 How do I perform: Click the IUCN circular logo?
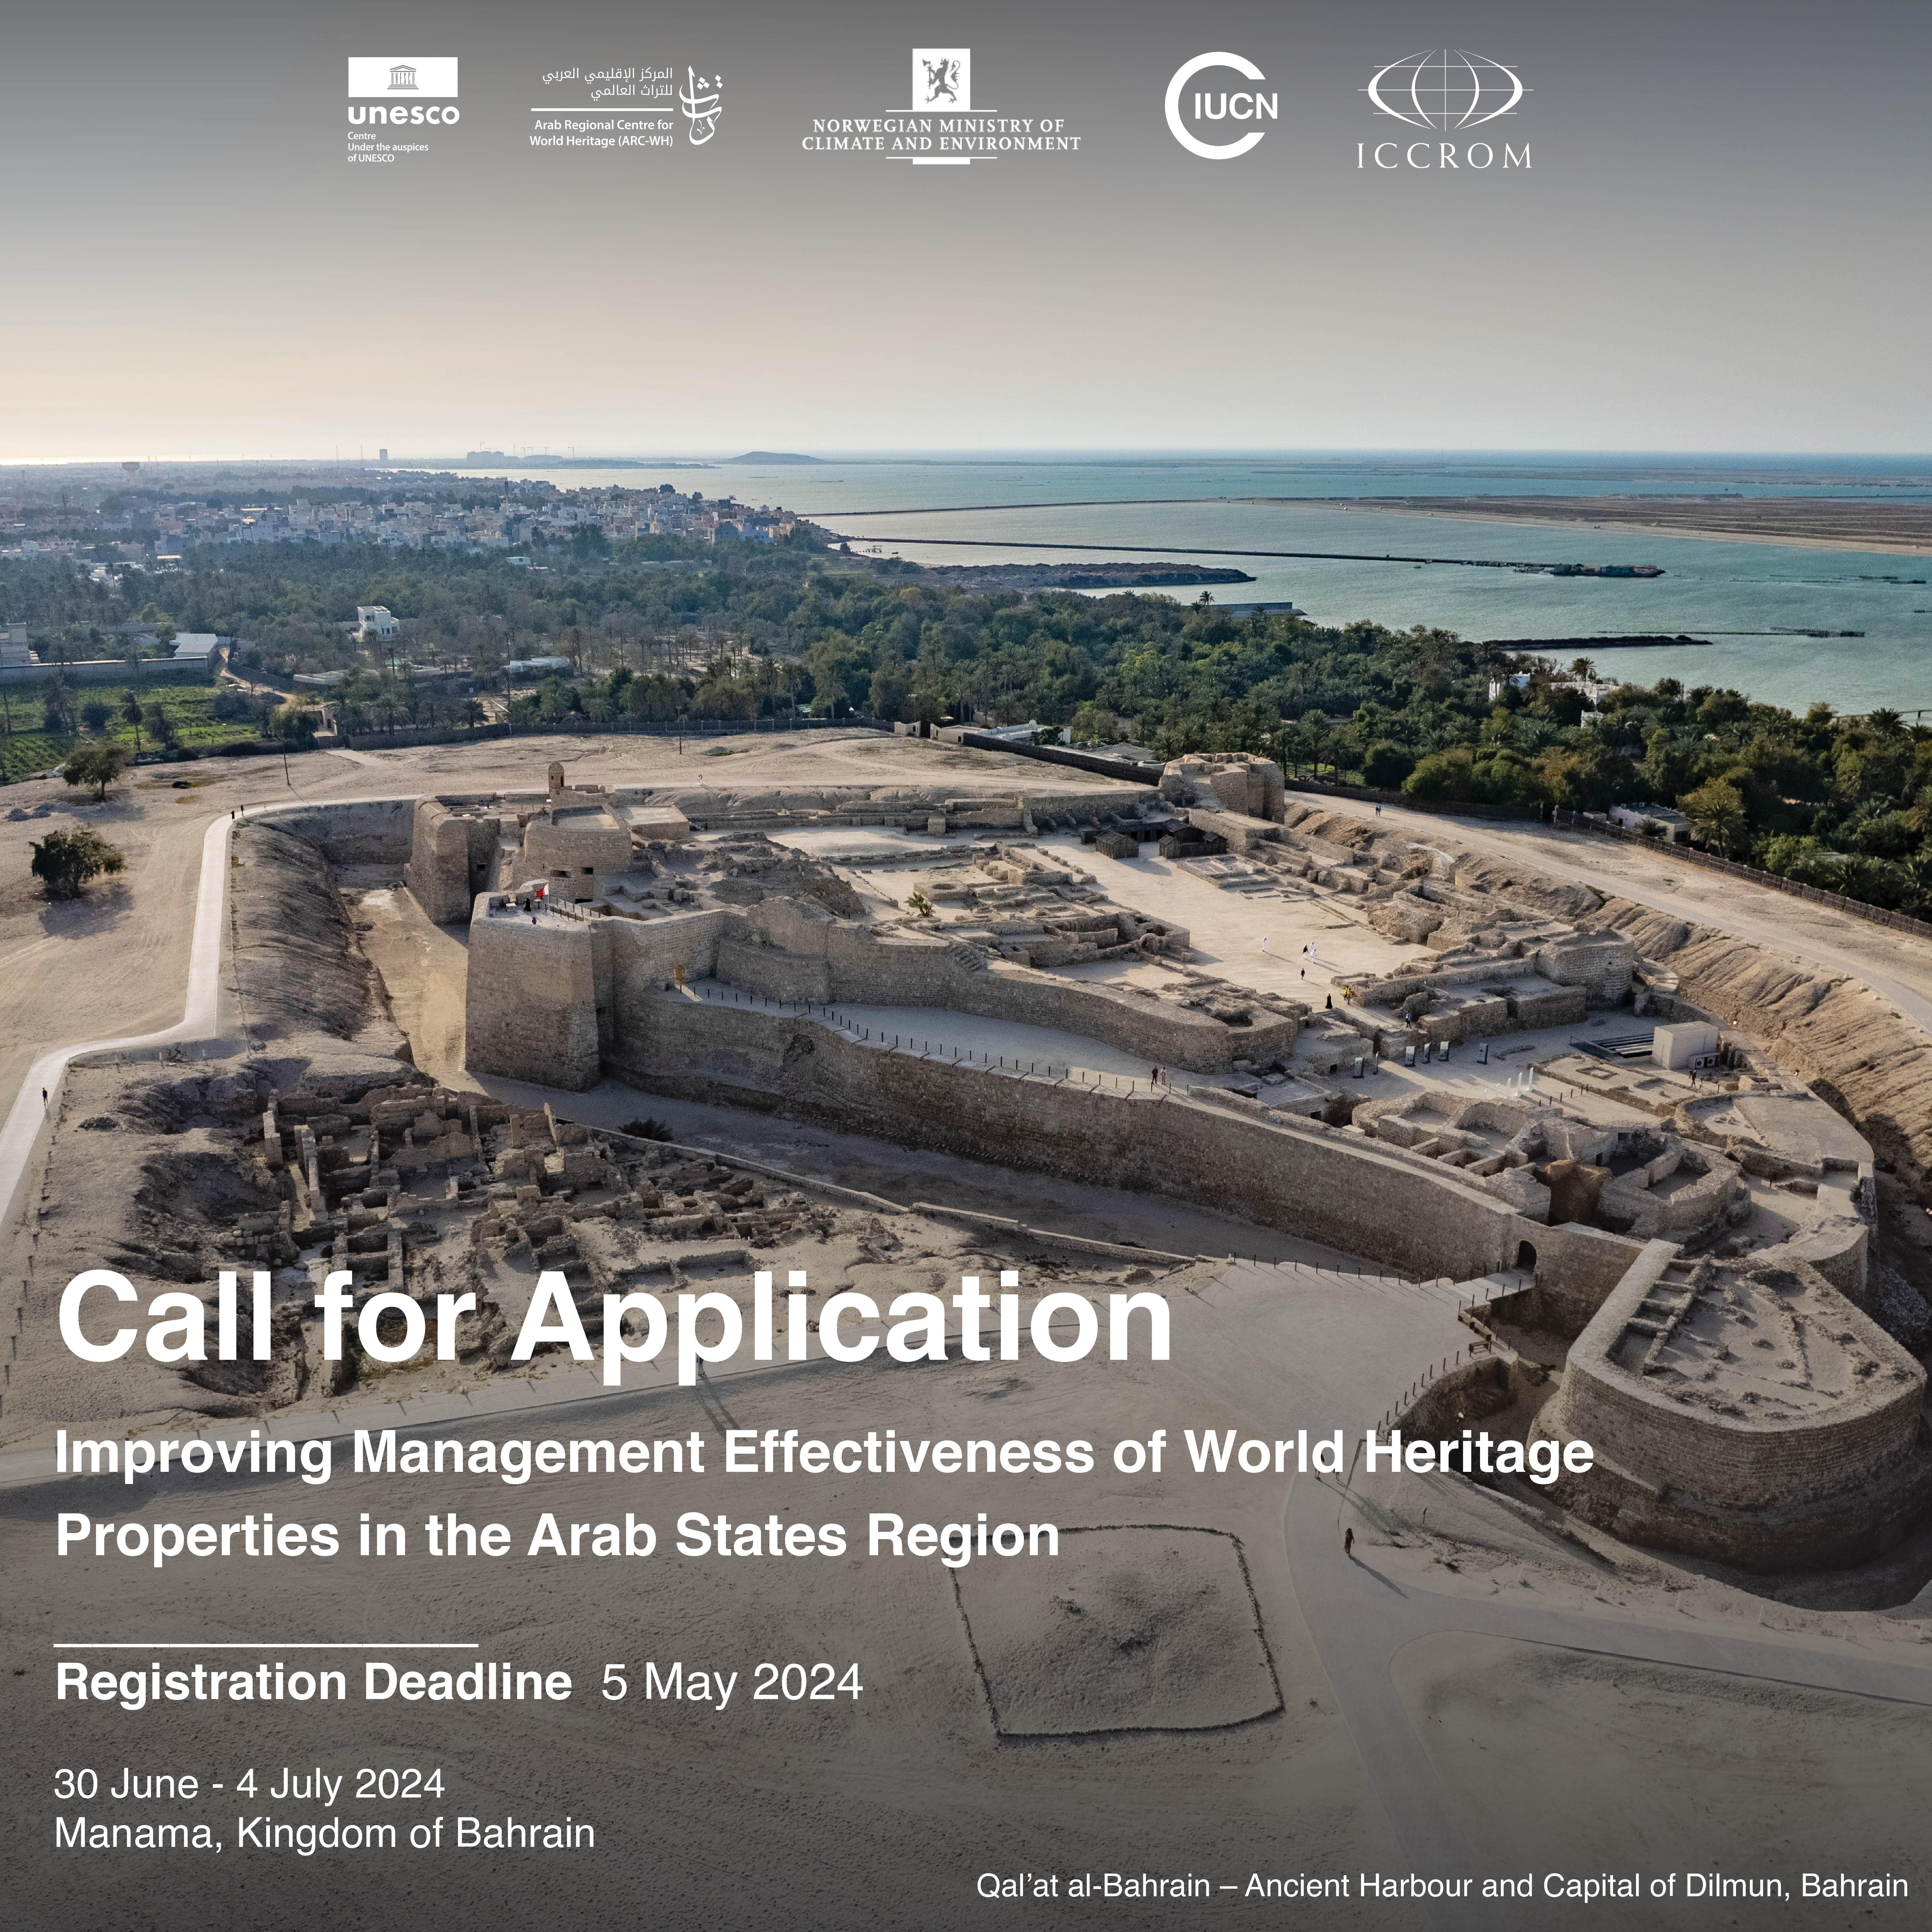click(x=1221, y=106)
